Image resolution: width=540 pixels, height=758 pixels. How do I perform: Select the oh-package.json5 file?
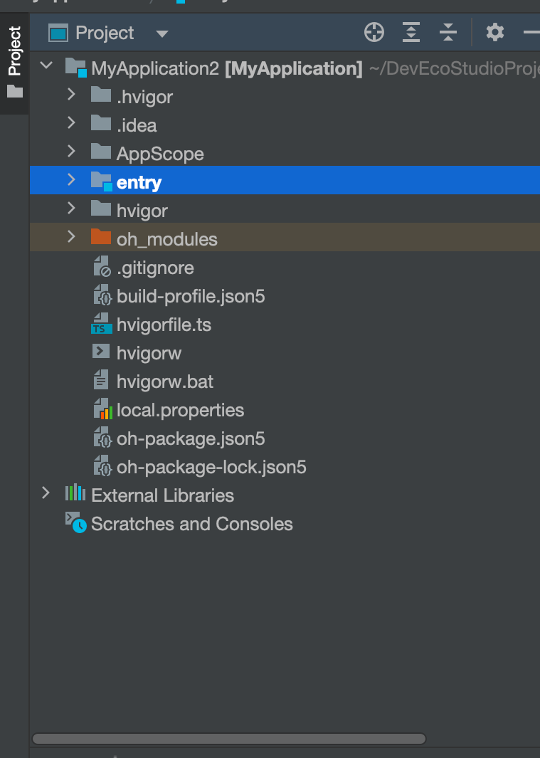coord(191,439)
